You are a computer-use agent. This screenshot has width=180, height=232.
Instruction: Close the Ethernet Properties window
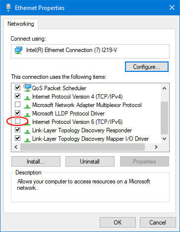click(172, 7)
